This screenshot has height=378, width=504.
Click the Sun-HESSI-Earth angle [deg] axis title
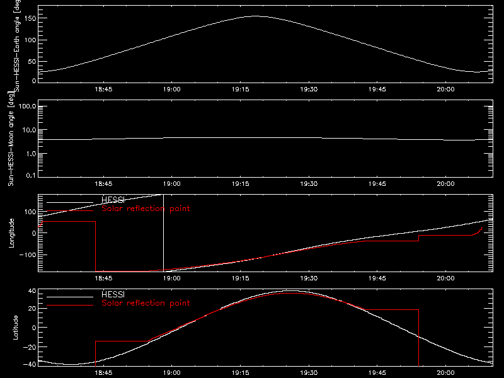pos(17,46)
